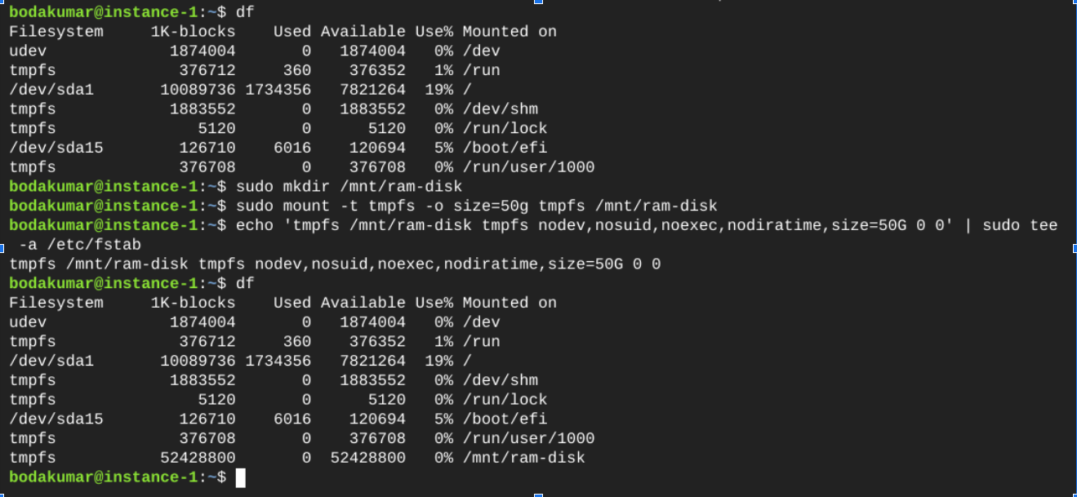
Task: Click the 52428800 value under 1K-blocks
Action: (x=198, y=458)
